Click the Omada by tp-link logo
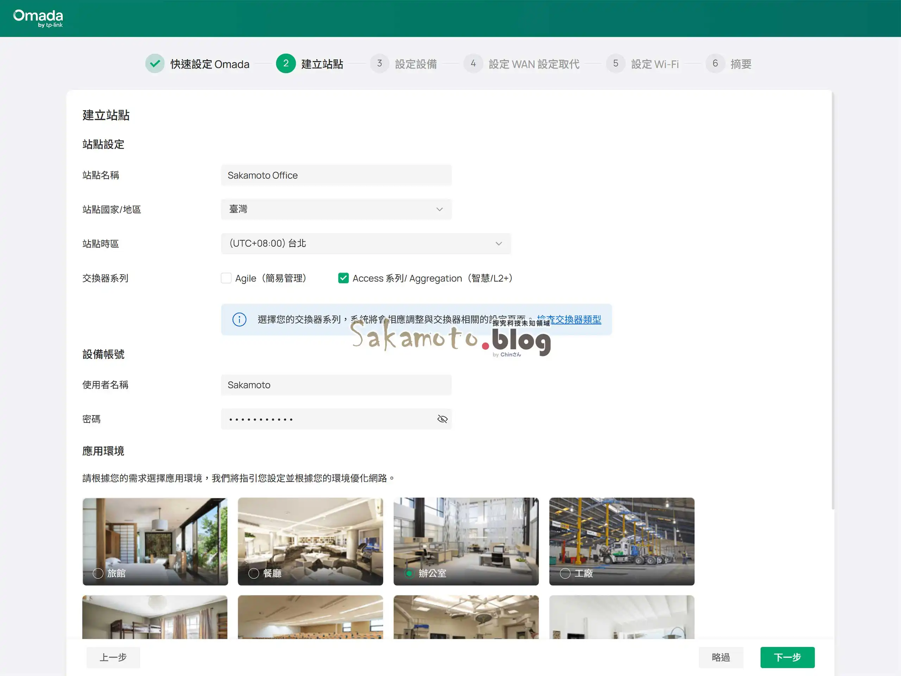This screenshot has width=901, height=676. coord(38,18)
